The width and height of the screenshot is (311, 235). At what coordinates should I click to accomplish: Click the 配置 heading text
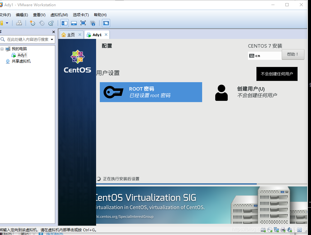coord(107,46)
